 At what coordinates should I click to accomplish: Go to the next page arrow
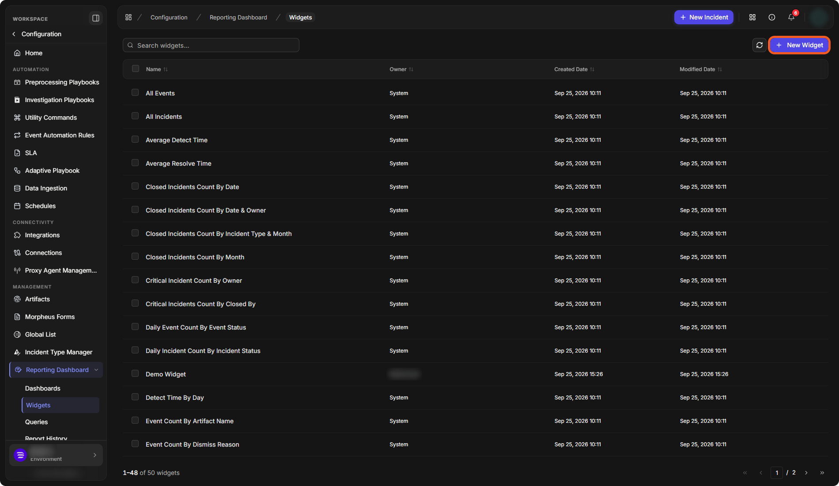point(806,473)
